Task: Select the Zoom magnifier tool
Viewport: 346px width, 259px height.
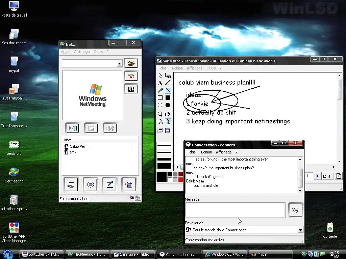Action: pos(160,114)
